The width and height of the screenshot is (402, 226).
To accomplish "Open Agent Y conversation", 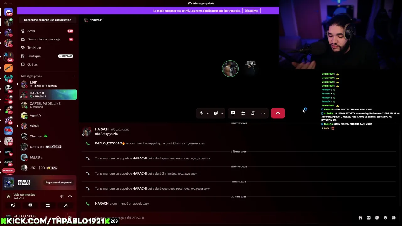I will coord(48,116).
